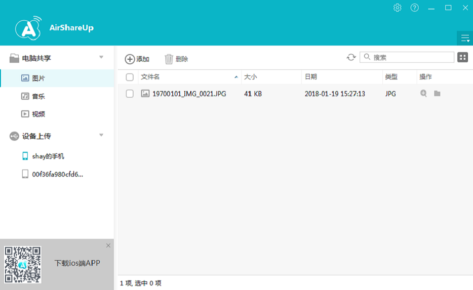
Task: Collapse the 设备上传 section arrow
Action: click(101, 135)
